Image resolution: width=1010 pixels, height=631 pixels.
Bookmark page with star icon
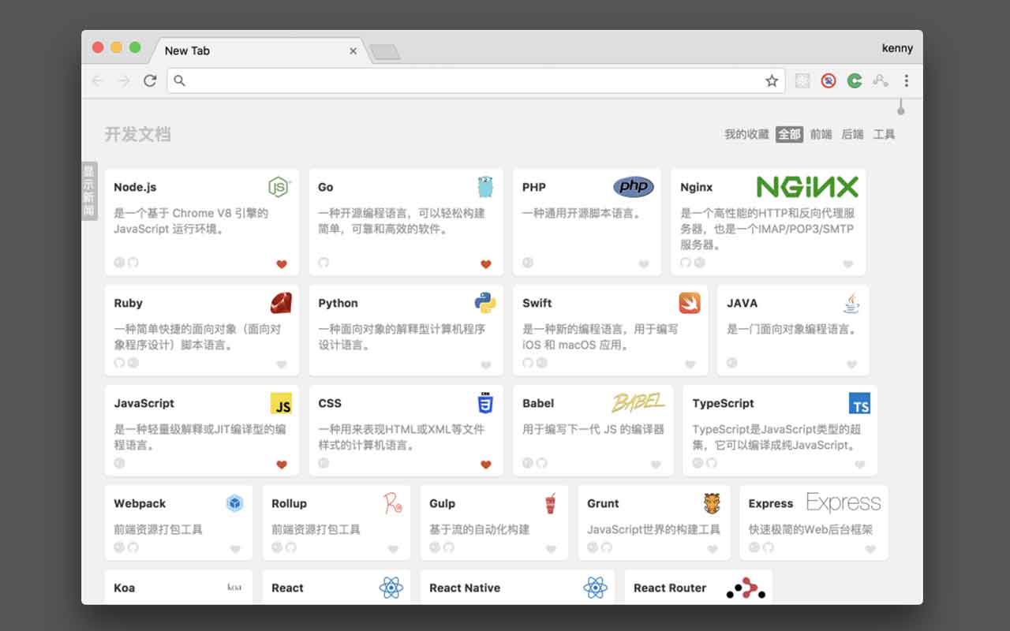pyautogui.click(x=772, y=80)
